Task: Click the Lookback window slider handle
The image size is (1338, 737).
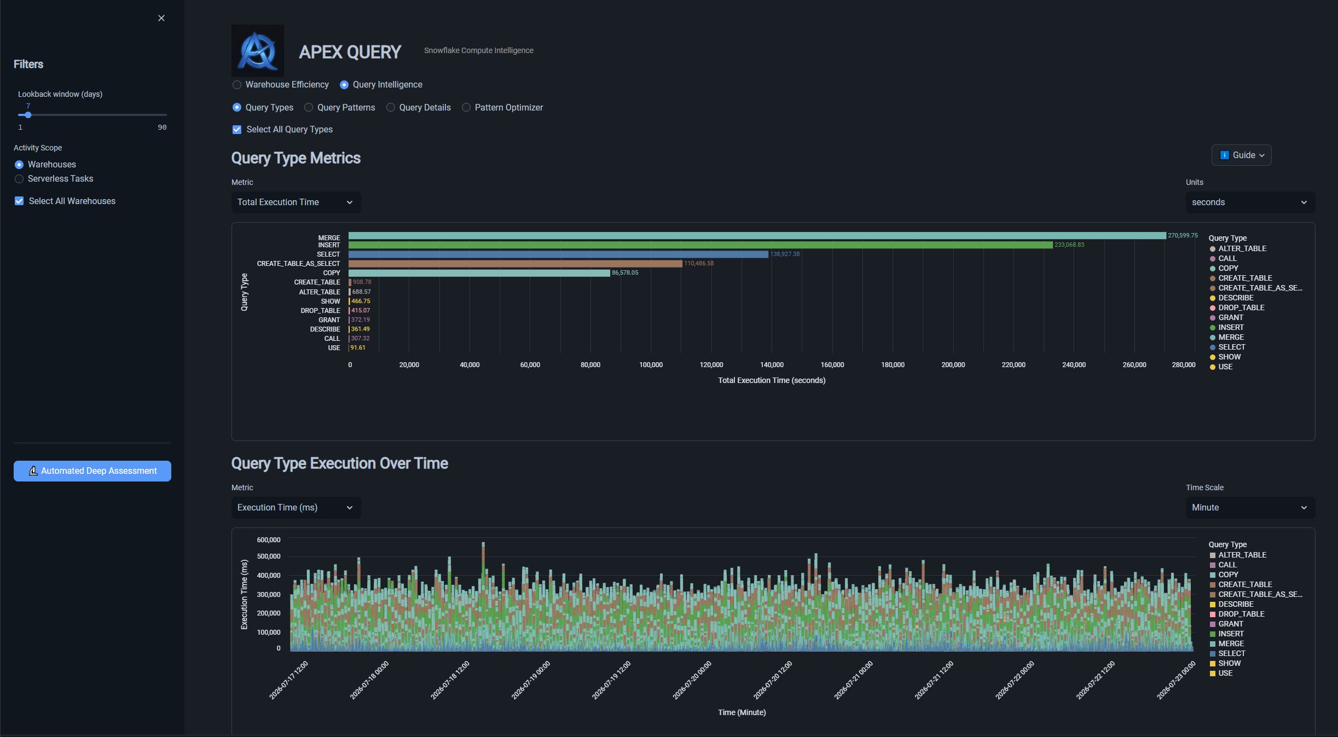Action: 28,115
